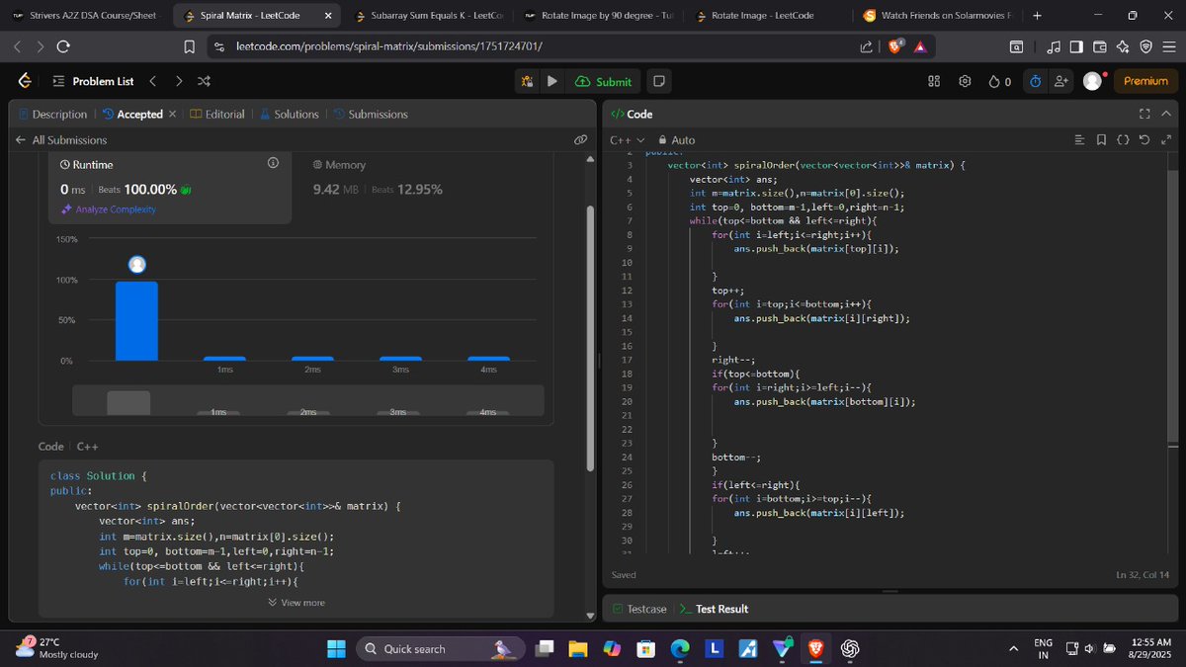Viewport: 1186px width, 667px height.
Task: Open LeetCode settings gear
Action: (966, 81)
